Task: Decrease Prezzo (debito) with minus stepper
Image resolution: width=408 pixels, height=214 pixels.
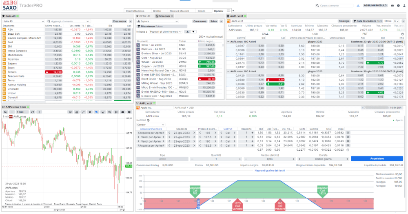Action: (x=246, y=159)
